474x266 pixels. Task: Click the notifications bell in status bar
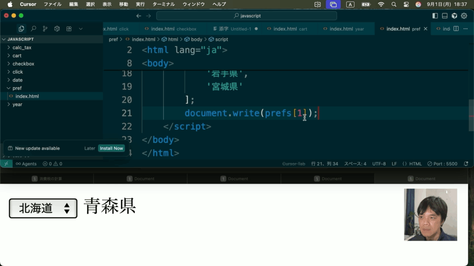click(x=466, y=163)
